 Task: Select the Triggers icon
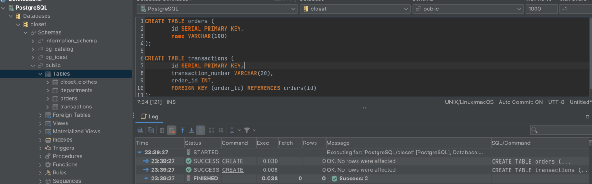click(48, 148)
